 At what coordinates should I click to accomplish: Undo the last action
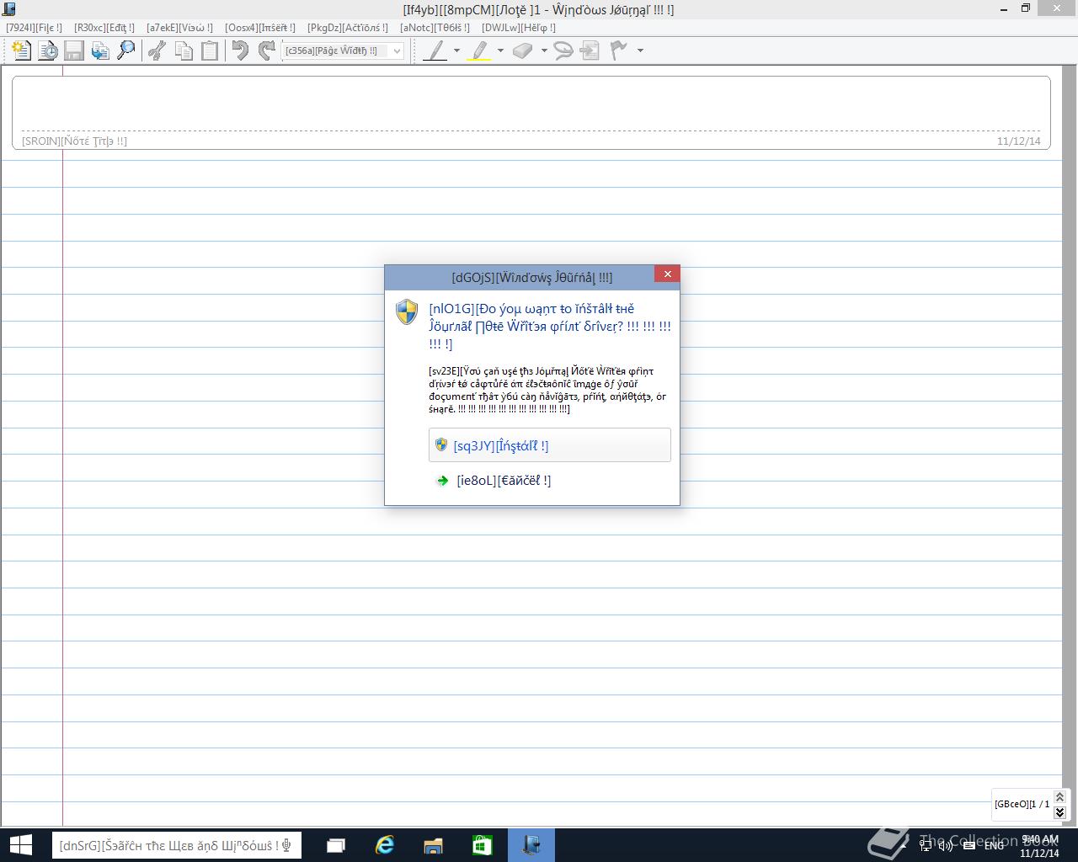point(238,50)
